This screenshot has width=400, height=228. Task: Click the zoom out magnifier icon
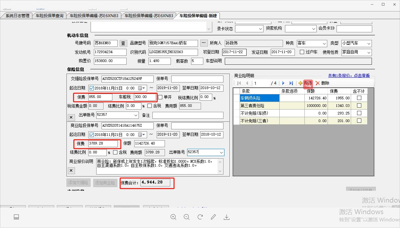coord(187,217)
